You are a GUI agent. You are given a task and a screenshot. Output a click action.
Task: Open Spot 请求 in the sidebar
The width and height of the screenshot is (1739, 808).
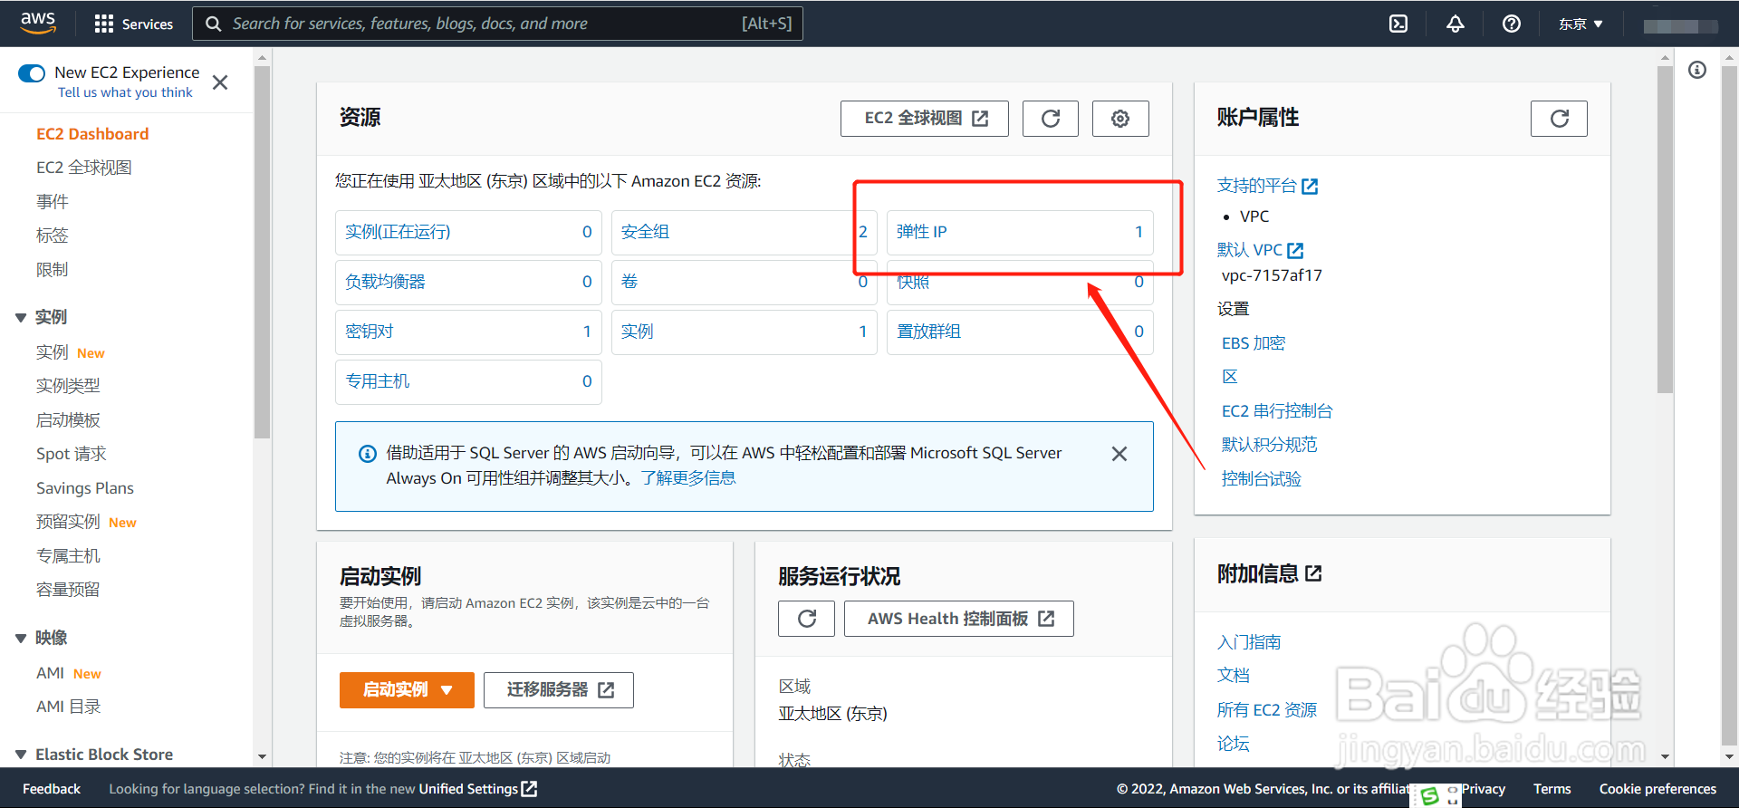coord(71,454)
